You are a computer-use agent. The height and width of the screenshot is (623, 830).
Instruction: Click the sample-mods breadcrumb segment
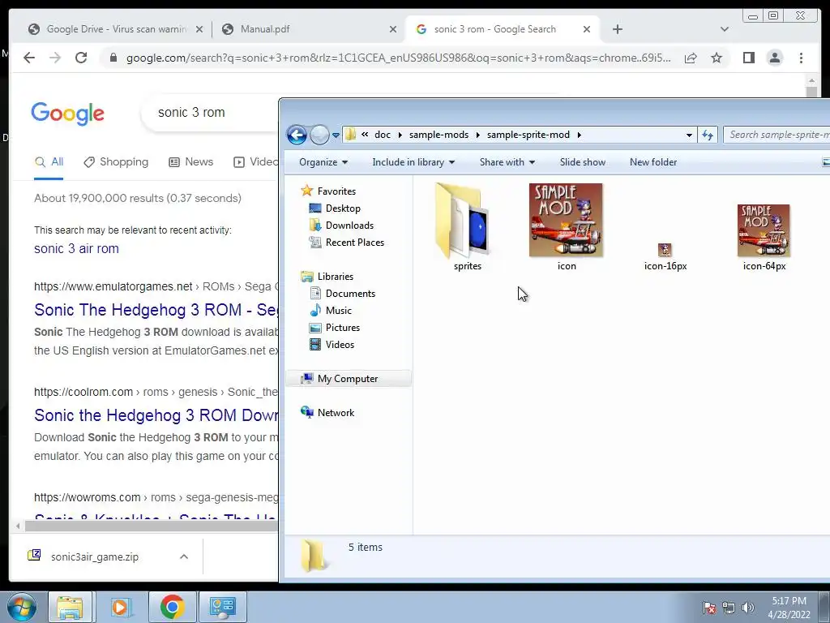(439, 135)
